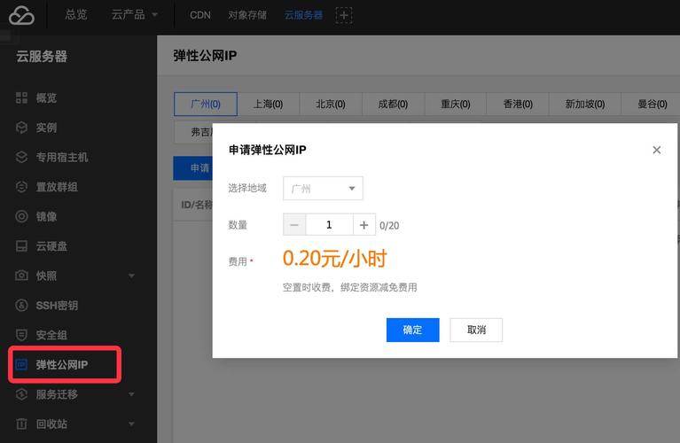Click the 弹性公网IP icon in sidebar
The width and height of the screenshot is (680, 443).
tap(21, 364)
